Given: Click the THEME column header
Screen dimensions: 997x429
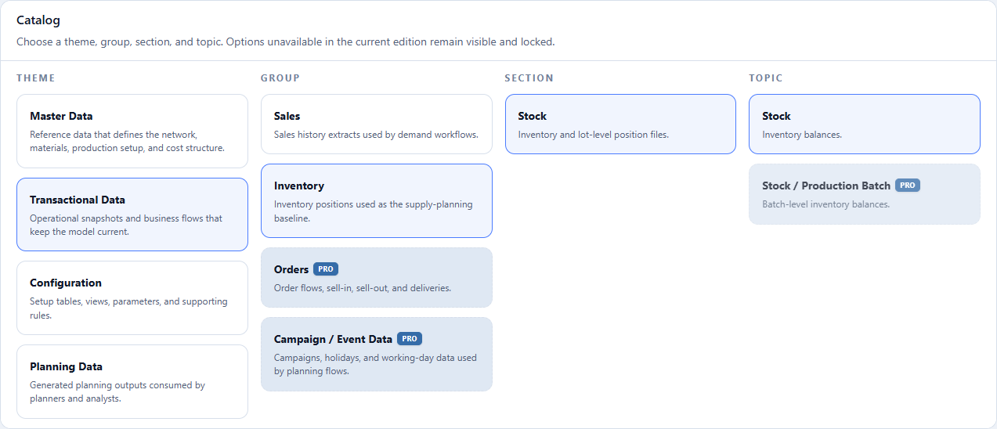Looking at the screenshot, I should click(x=36, y=78).
